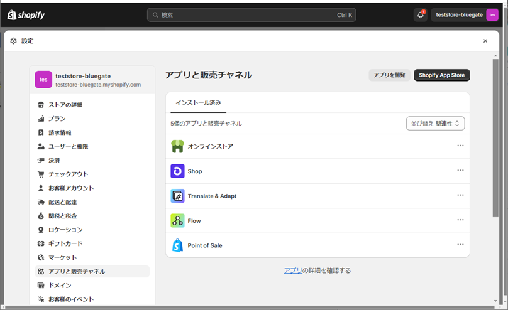Click the settings gear icon
The height and width of the screenshot is (310, 508).
pyautogui.click(x=14, y=41)
